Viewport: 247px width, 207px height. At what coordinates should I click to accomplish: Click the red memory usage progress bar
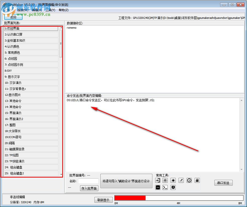point(130,198)
